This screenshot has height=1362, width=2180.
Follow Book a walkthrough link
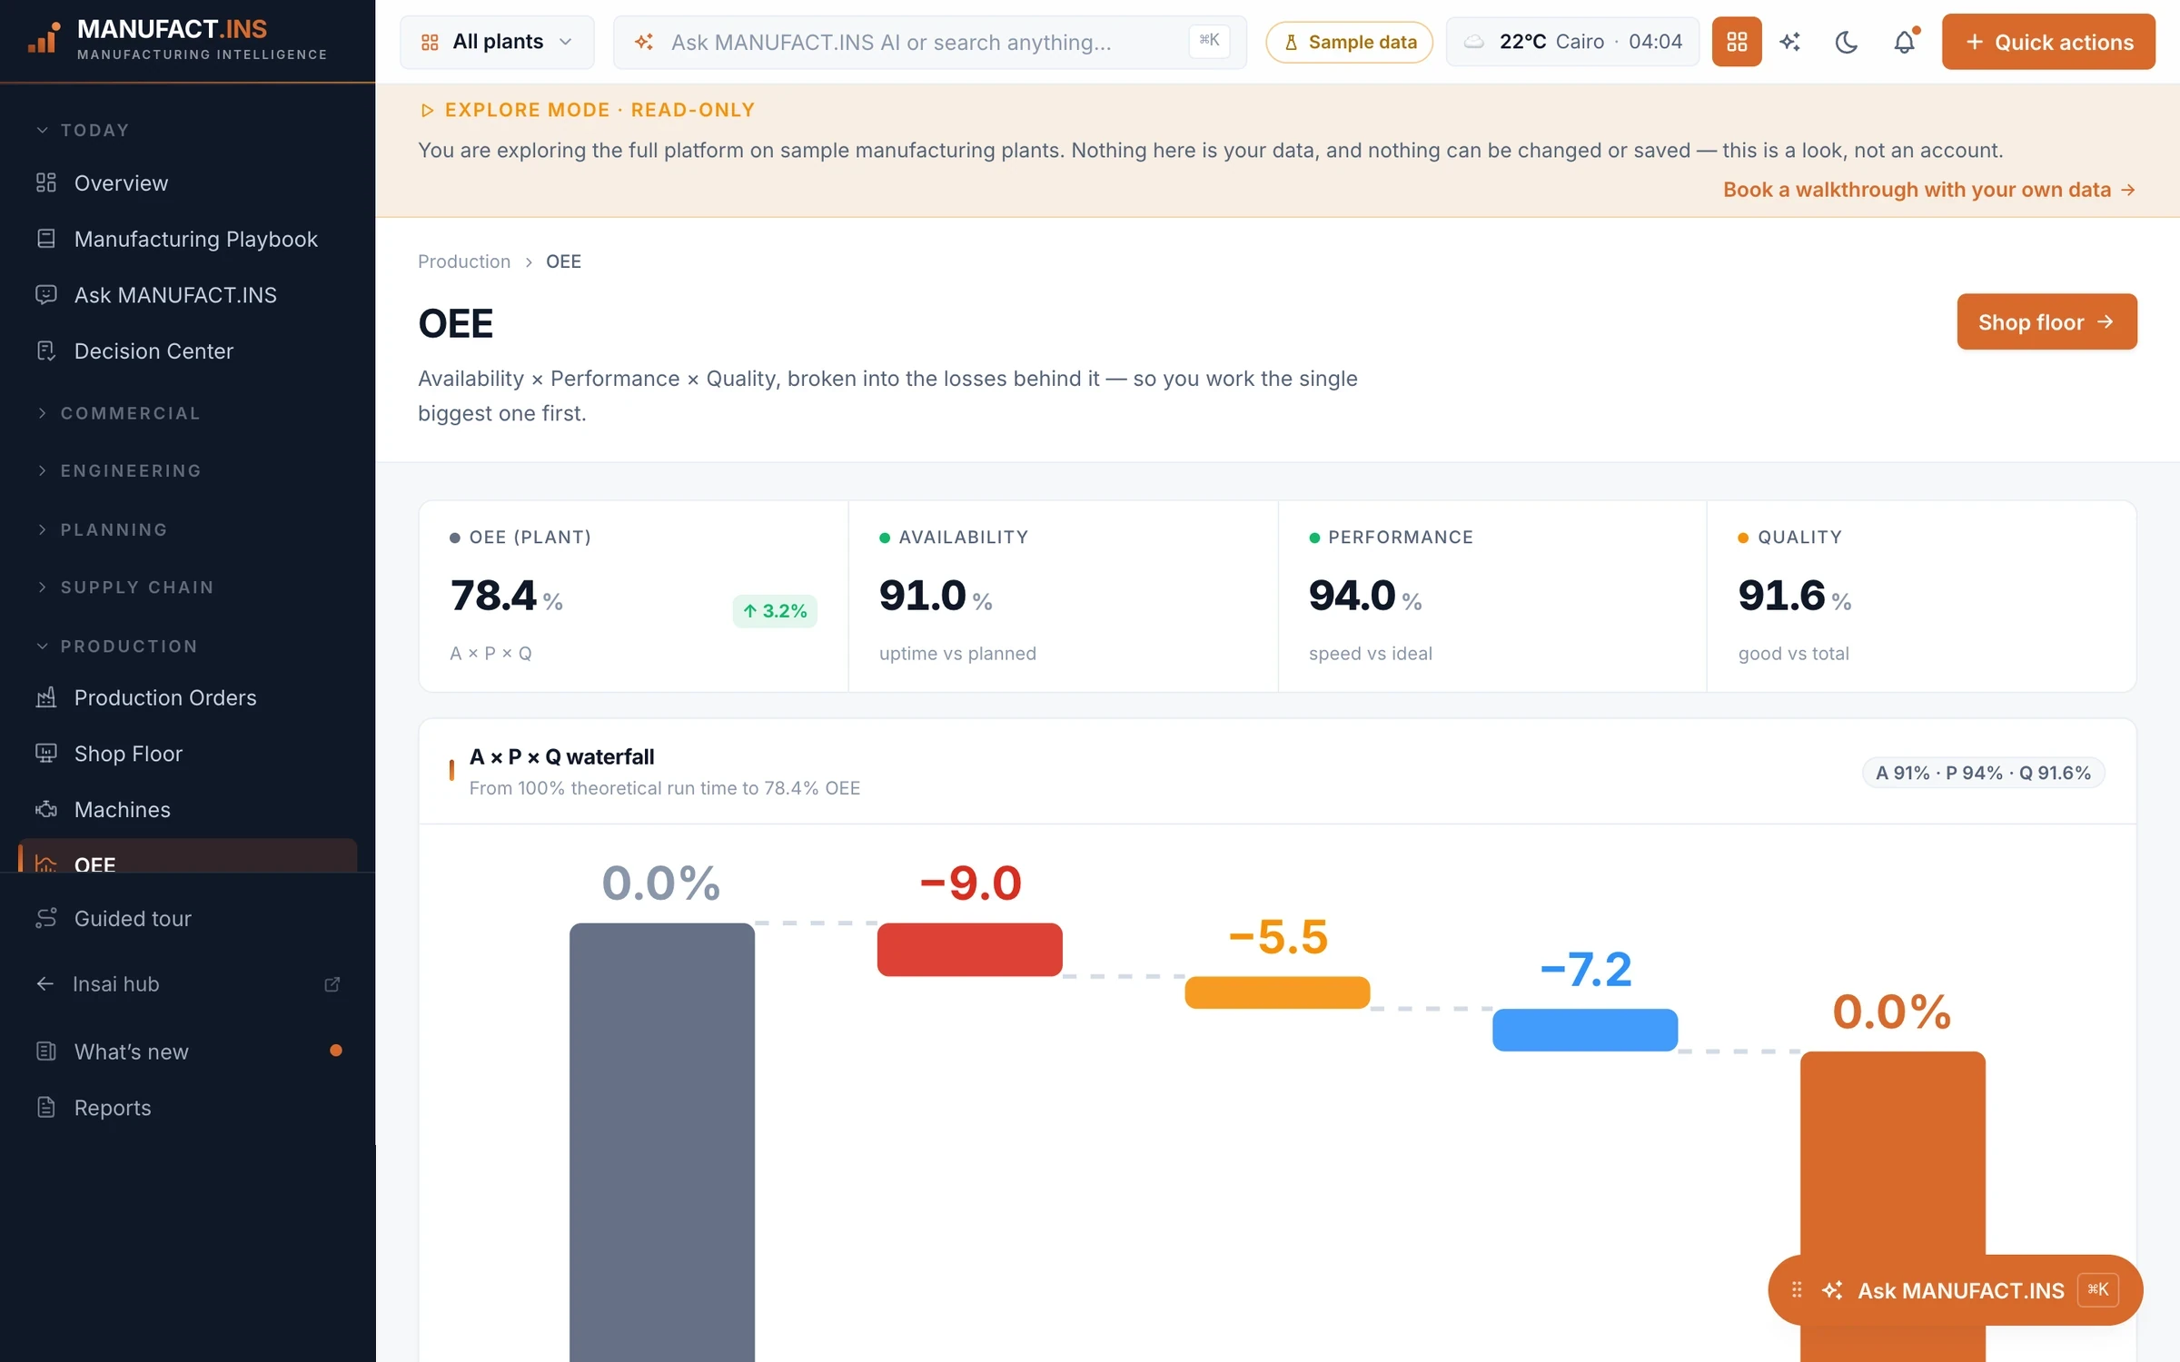(1928, 189)
